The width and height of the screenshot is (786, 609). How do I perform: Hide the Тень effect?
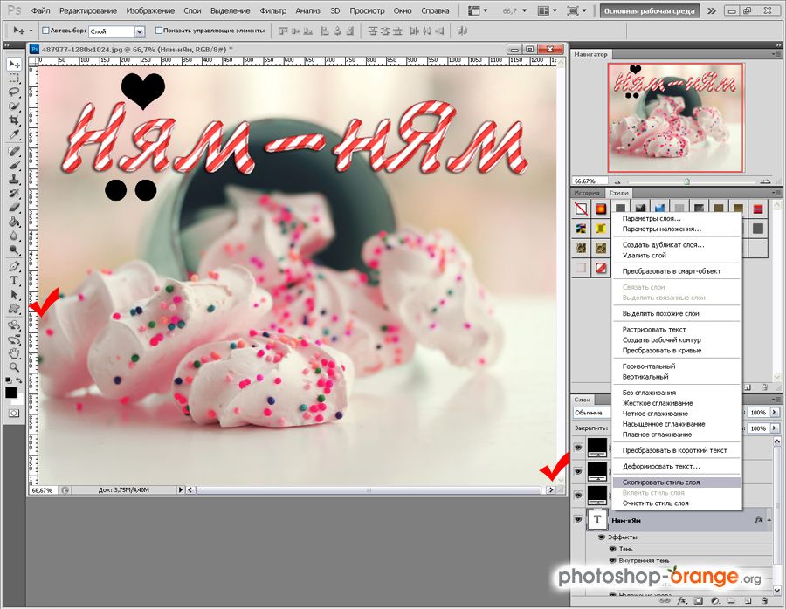point(612,549)
